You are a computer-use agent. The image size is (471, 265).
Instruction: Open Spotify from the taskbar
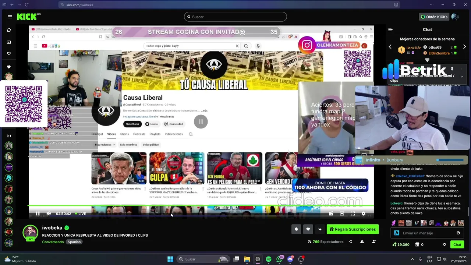coord(269,259)
